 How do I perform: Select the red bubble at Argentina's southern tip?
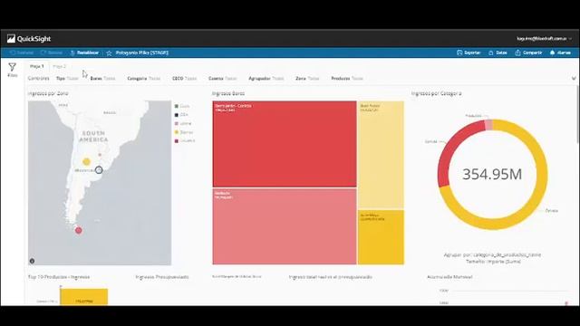point(79,230)
